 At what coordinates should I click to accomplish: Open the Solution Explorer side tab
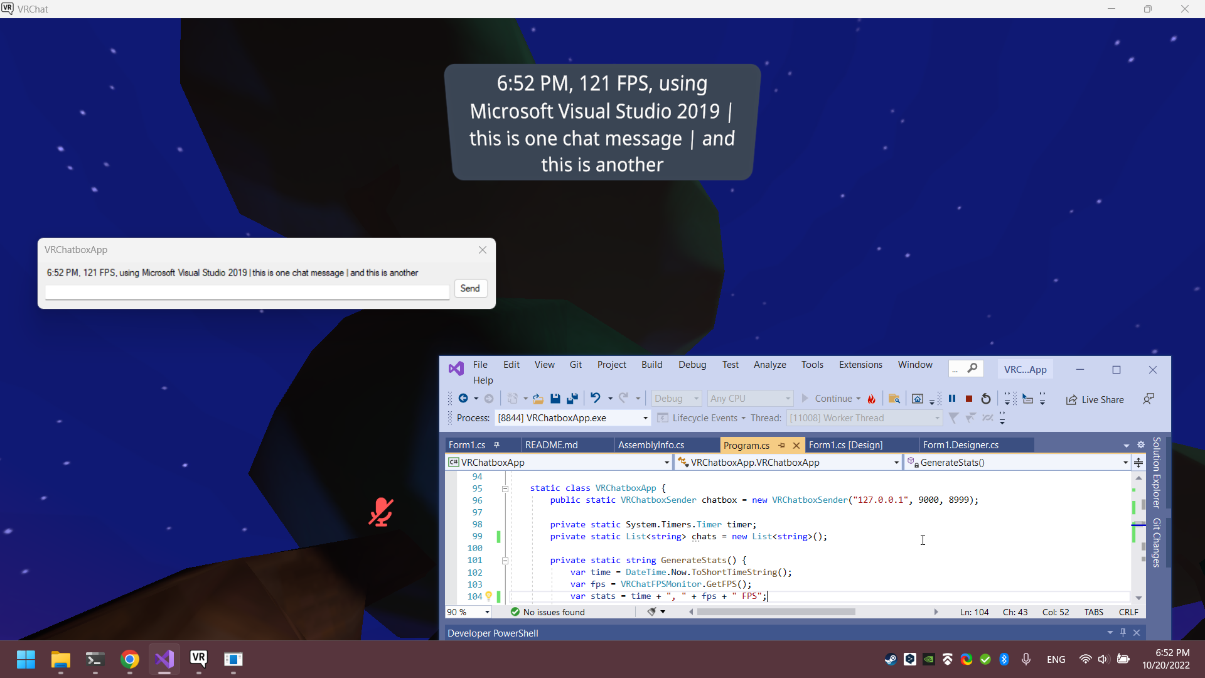[x=1157, y=472]
